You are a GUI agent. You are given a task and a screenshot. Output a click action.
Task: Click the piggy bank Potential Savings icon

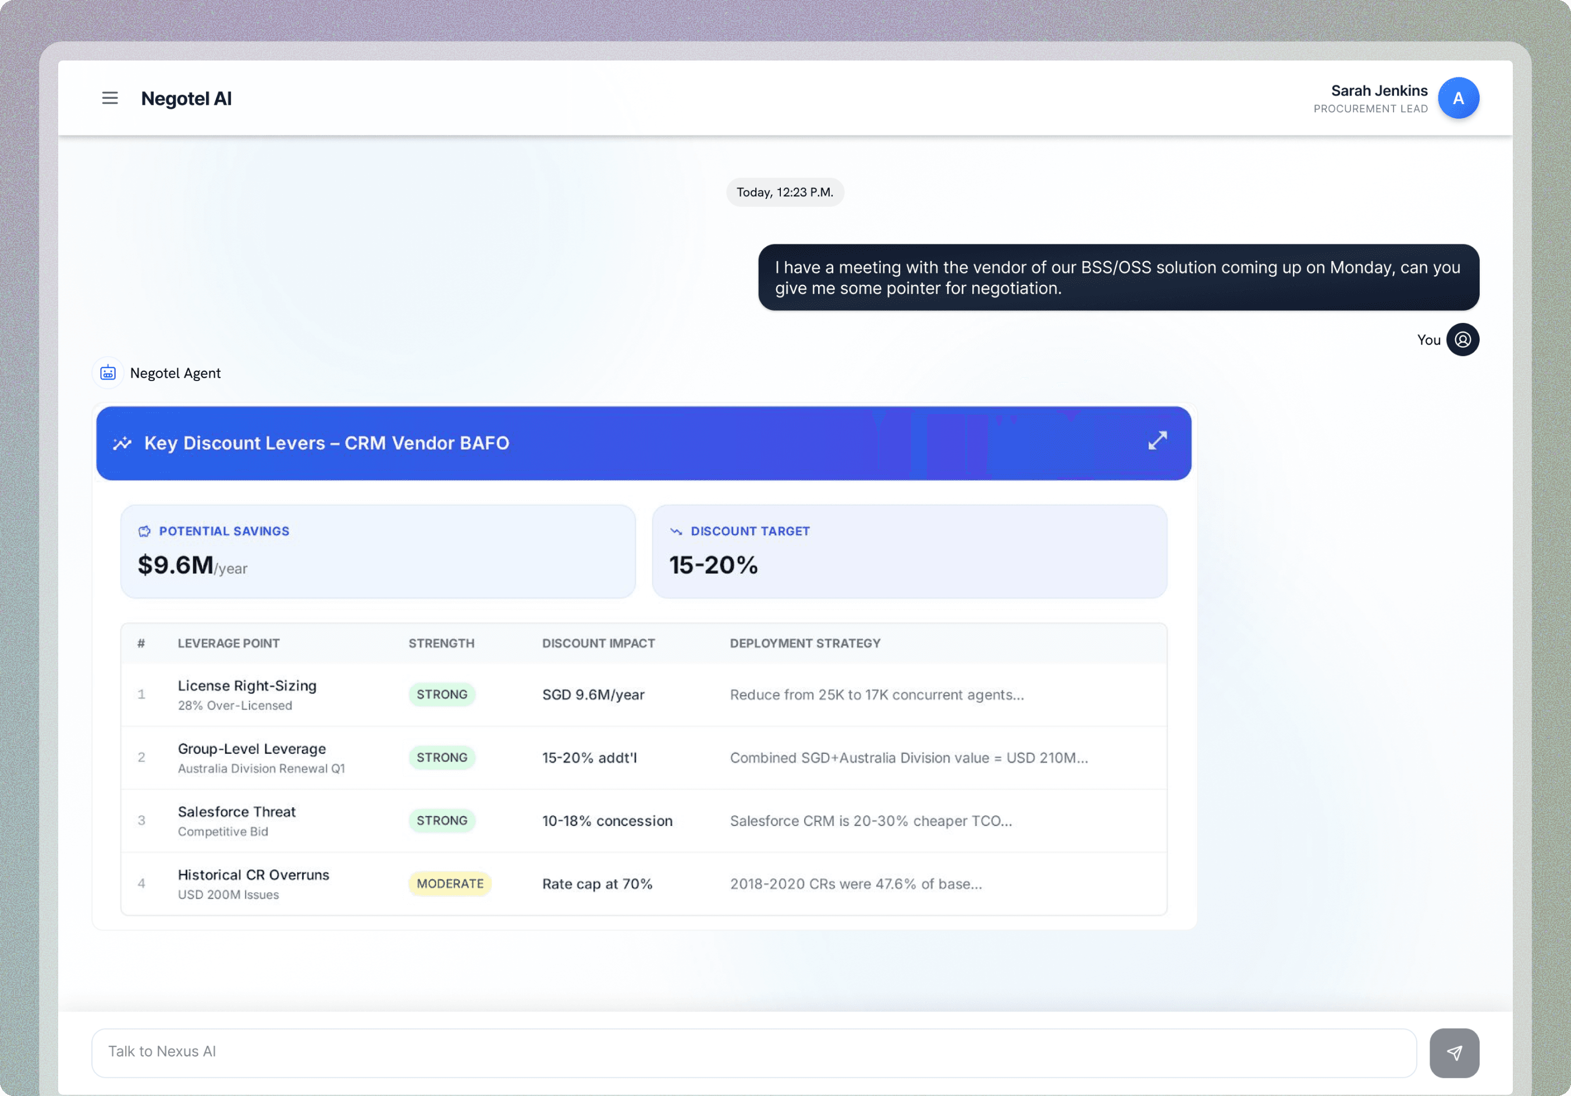coord(144,531)
